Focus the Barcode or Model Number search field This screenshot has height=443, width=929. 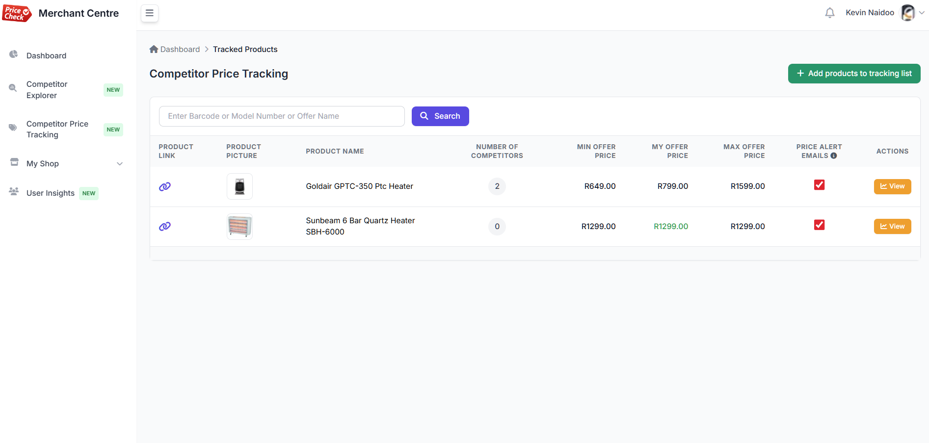pos(282,116)
